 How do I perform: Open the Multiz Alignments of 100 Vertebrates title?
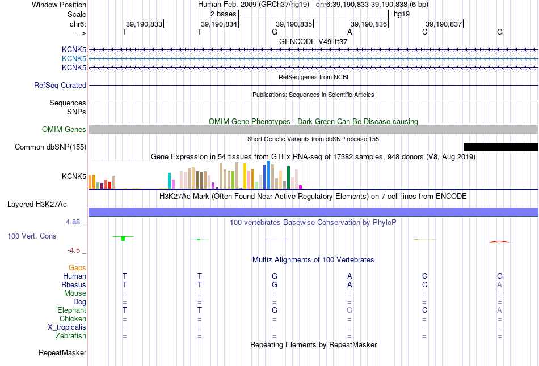(313, 260)
